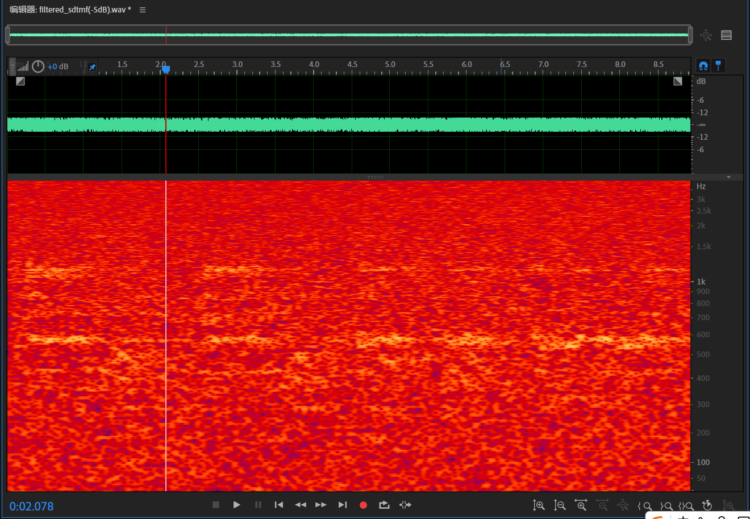The width and height of the screenshot is (750, 519).
Task: Toggle the blue playhead marker button
Action: pos(718,66)
